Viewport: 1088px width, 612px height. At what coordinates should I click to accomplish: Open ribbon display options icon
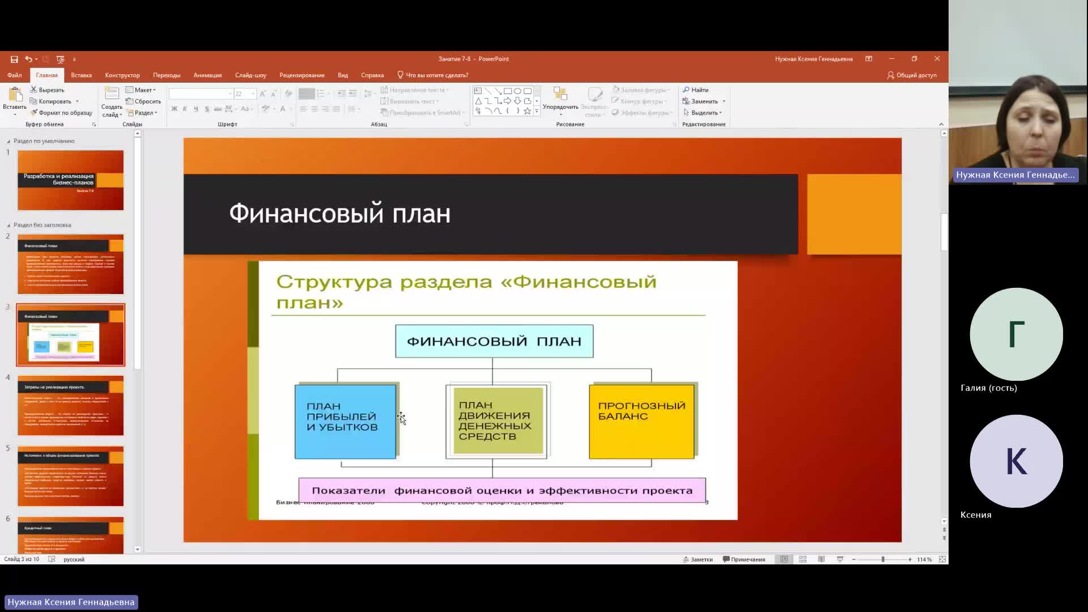[869, 59]
